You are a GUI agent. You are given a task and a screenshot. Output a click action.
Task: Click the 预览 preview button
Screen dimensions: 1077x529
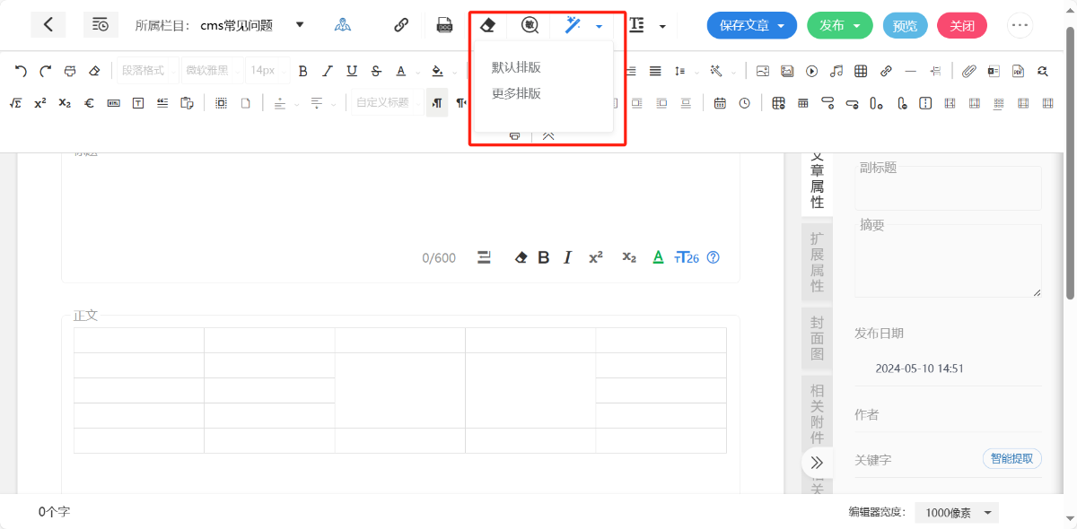pos(905,26)
